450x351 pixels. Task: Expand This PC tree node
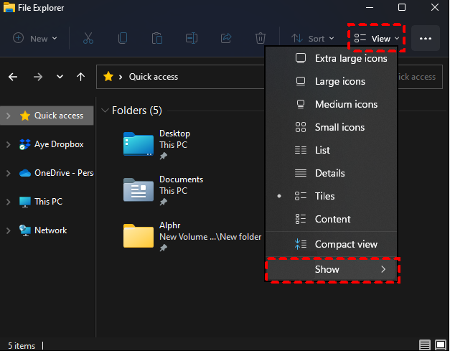point(9,202)
